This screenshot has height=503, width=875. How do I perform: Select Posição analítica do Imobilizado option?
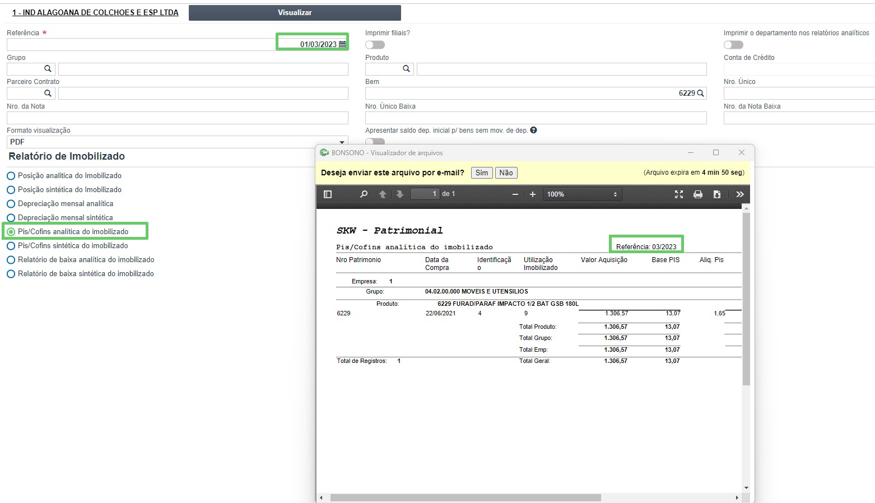(x=11, y=176)
